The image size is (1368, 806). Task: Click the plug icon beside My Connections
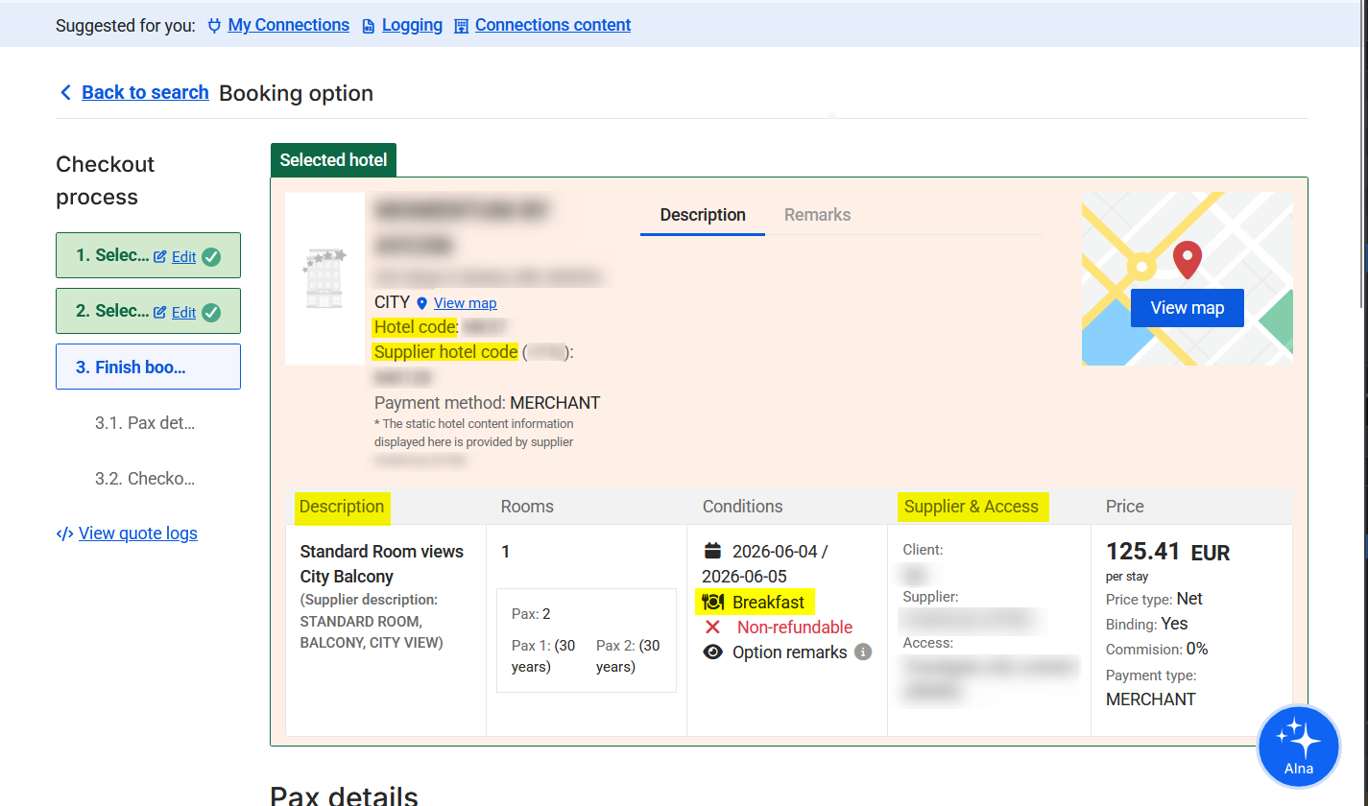215,26
